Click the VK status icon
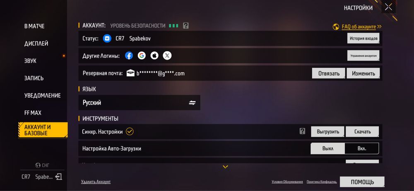The width and height of the screenshot is (414, 191). coord(107,38)
